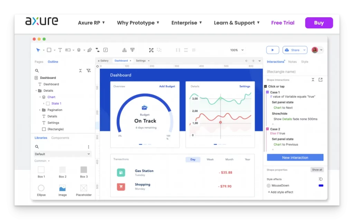The width and height of the screenshot is (354, 220).
Task: Select the connector tool
Action: 97,50
